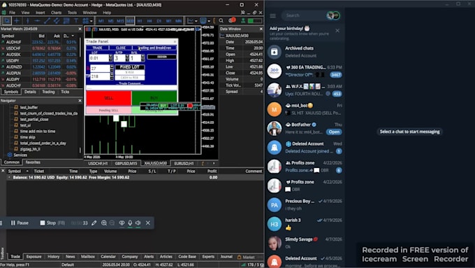Click the green account user icon

tap(243, 20)
